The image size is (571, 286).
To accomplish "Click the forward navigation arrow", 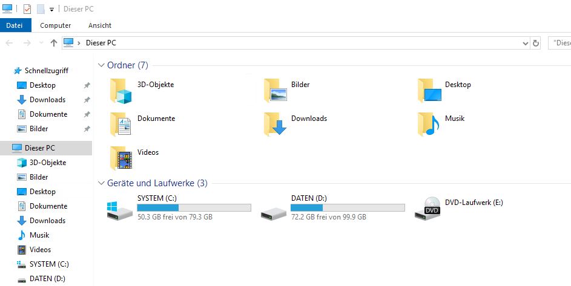I will [27, 43].
